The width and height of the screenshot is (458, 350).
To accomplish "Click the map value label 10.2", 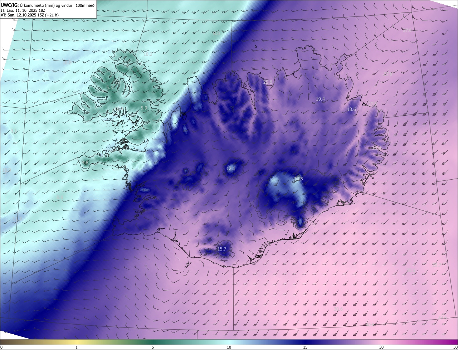I will 148,54.
